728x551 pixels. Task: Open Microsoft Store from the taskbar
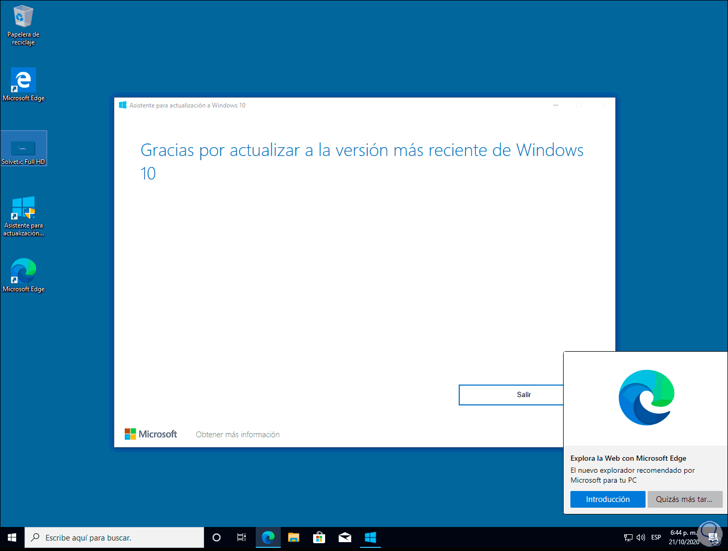319,537
